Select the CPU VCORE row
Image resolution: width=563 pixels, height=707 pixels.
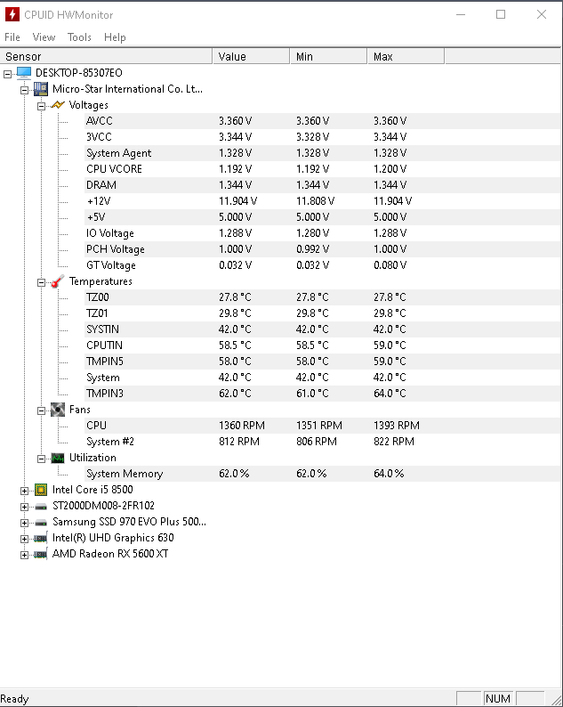coord(323,169)
